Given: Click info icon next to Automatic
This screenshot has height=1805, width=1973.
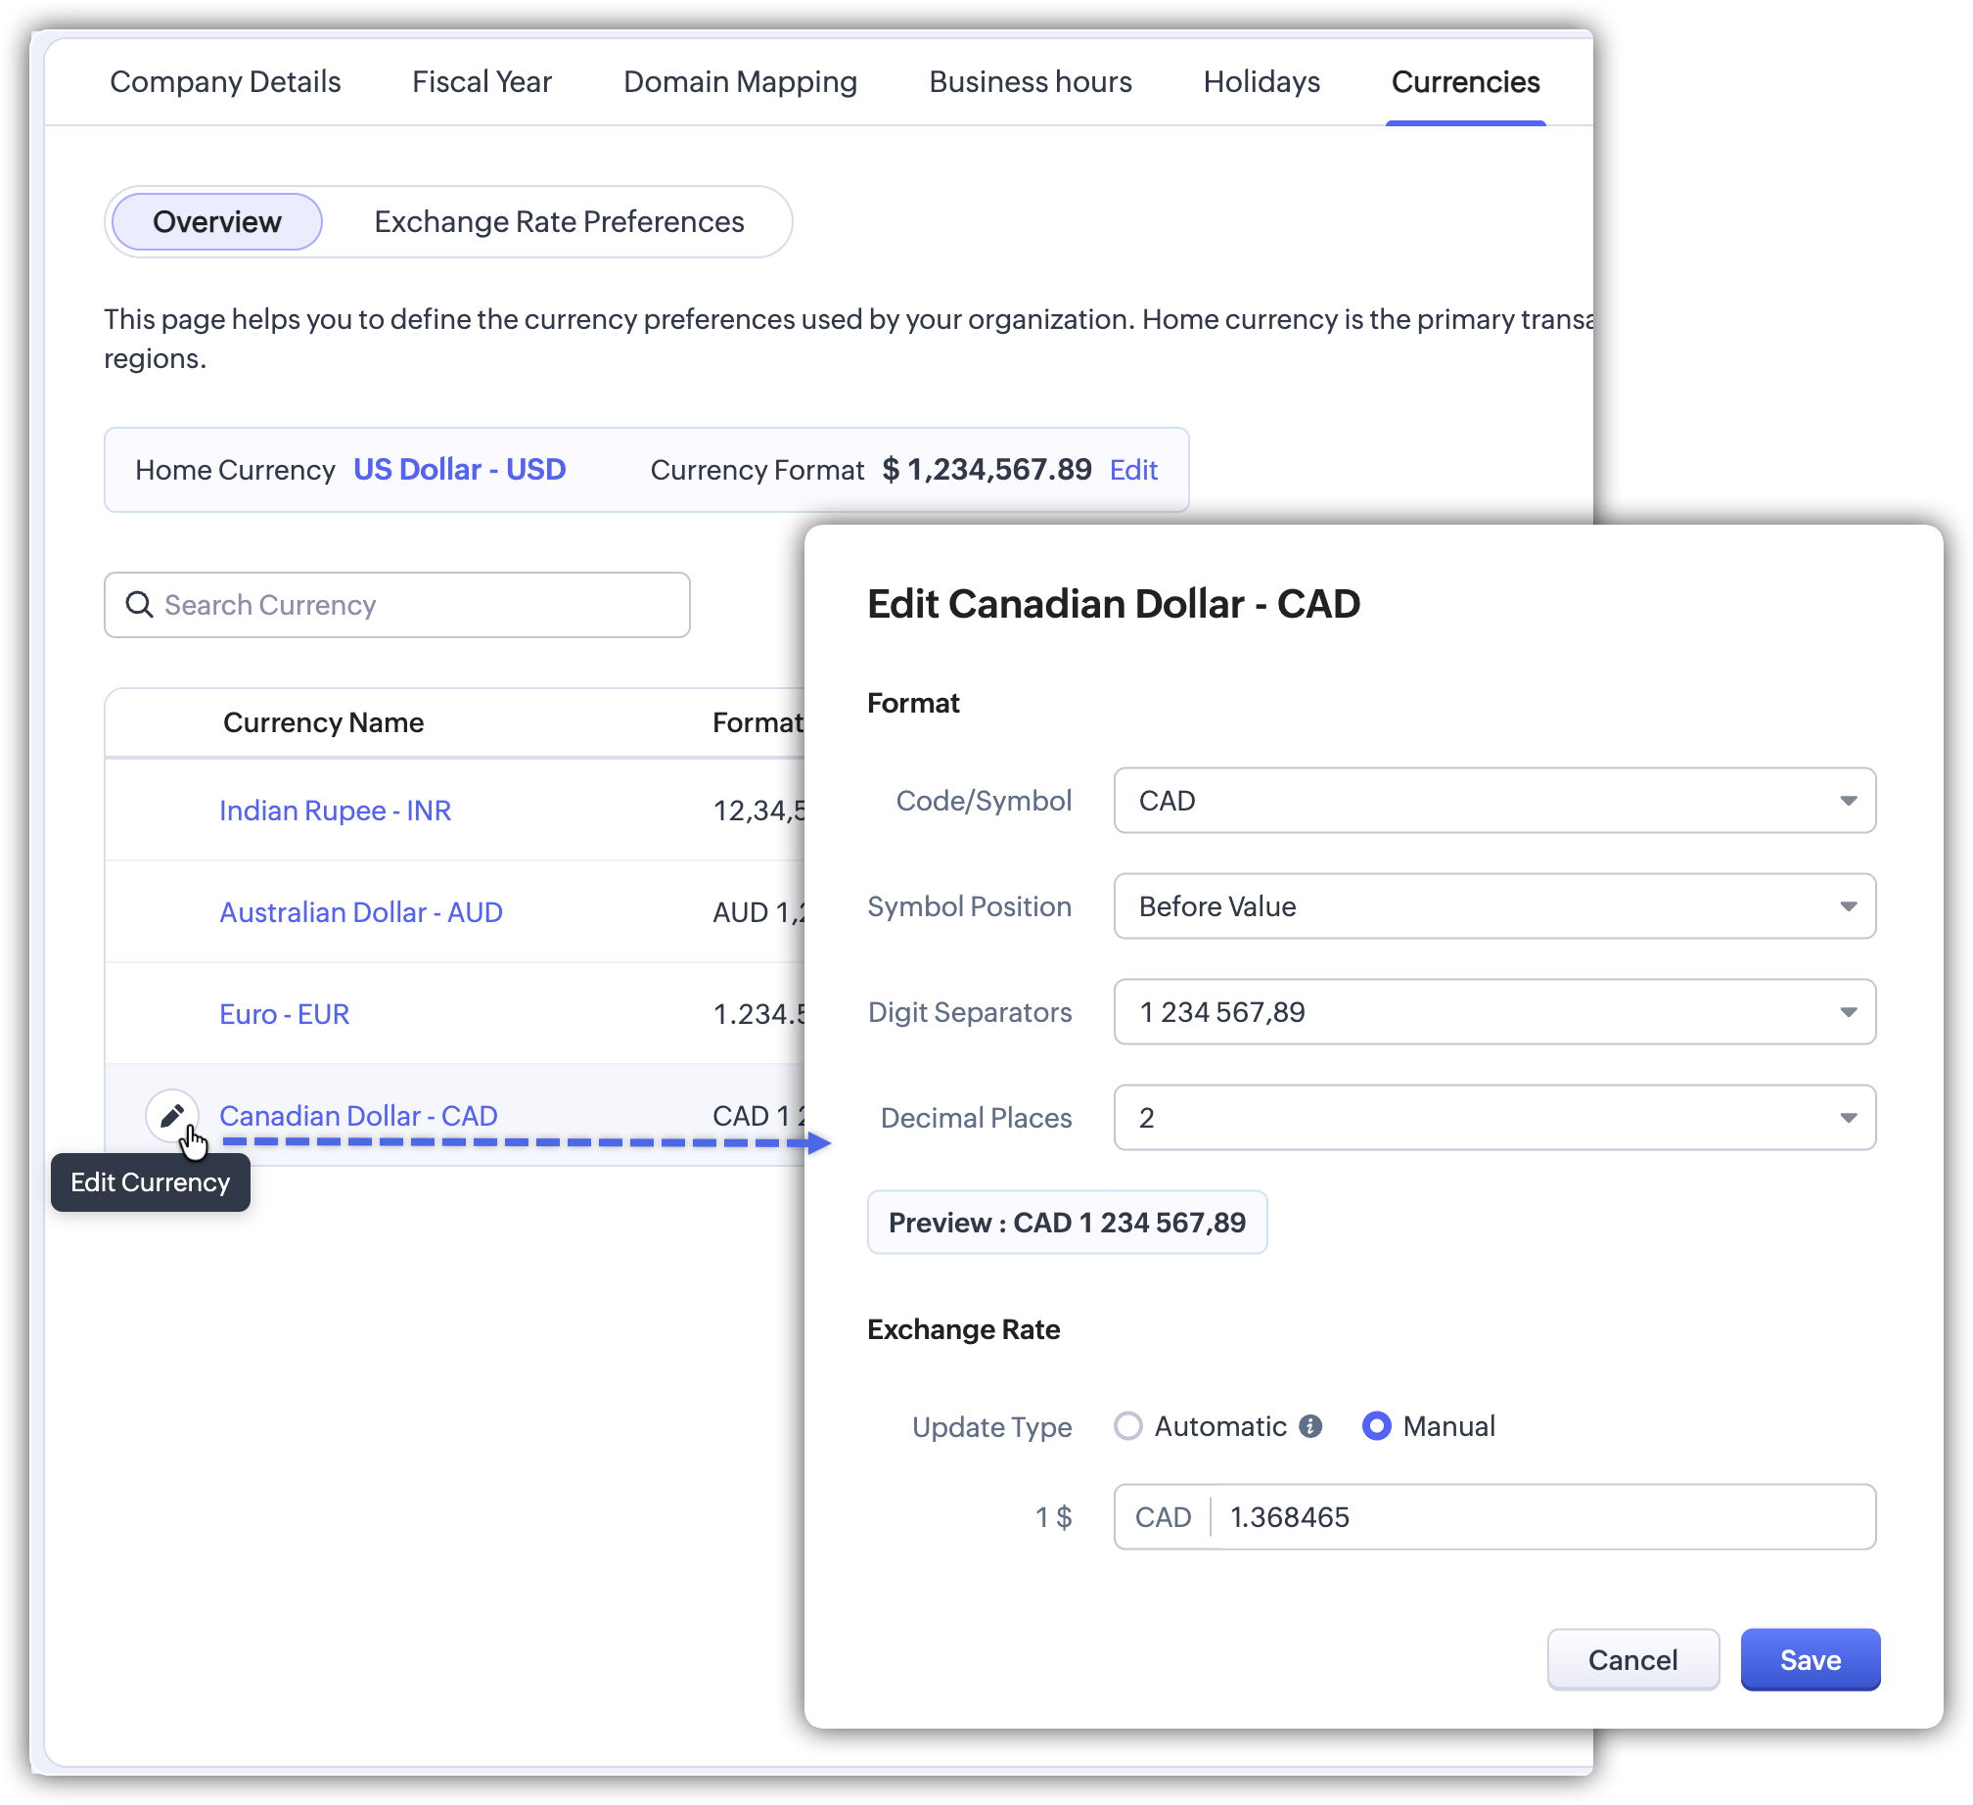Looking at the screenshot, I should pos(1310,1426).
